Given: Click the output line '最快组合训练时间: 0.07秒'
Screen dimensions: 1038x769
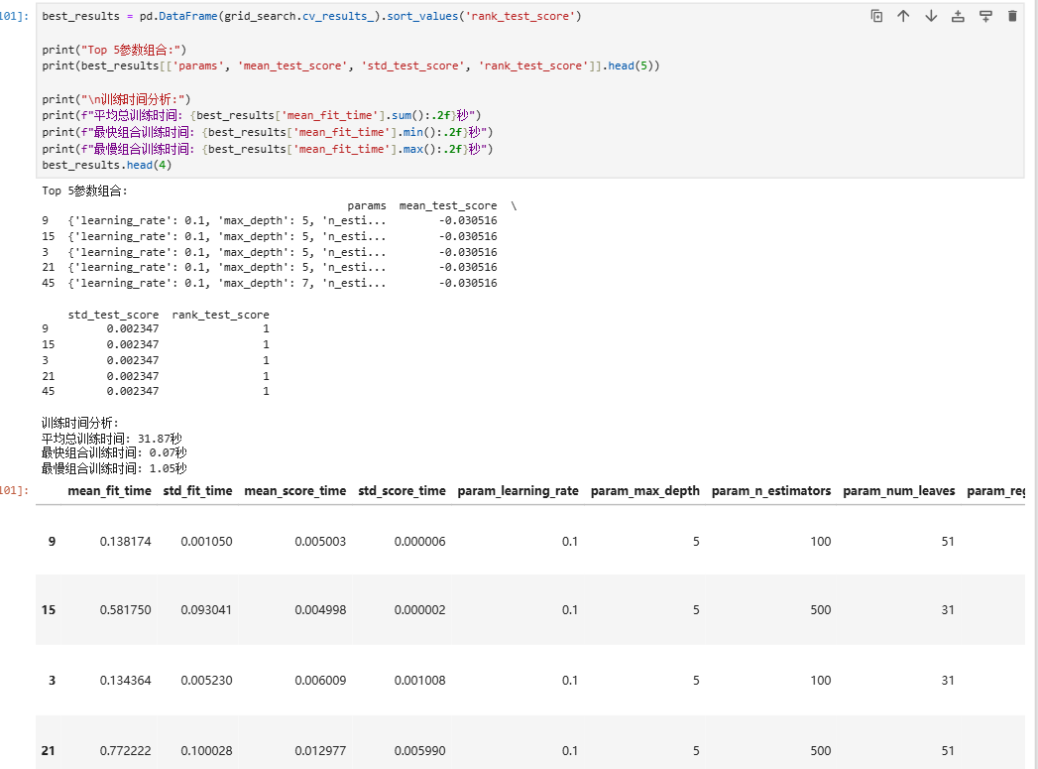Looking at the screenshot, I should tap(114, 453).
